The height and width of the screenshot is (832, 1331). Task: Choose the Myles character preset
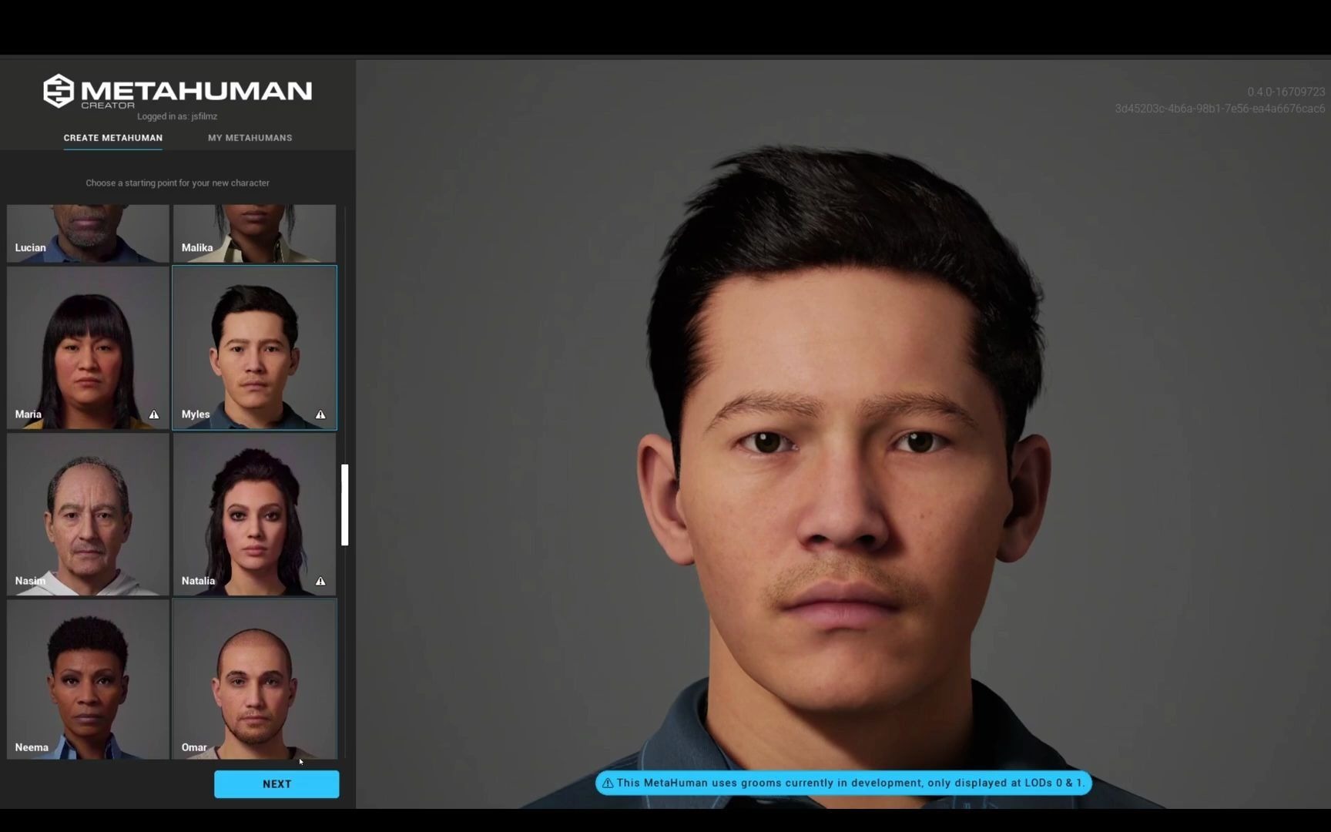254,347
